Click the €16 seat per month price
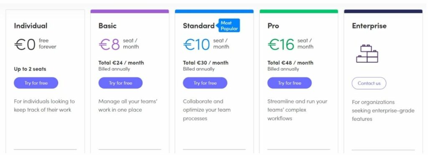The width and height of the screenshot is (428, 155). (x=290, y=44)
